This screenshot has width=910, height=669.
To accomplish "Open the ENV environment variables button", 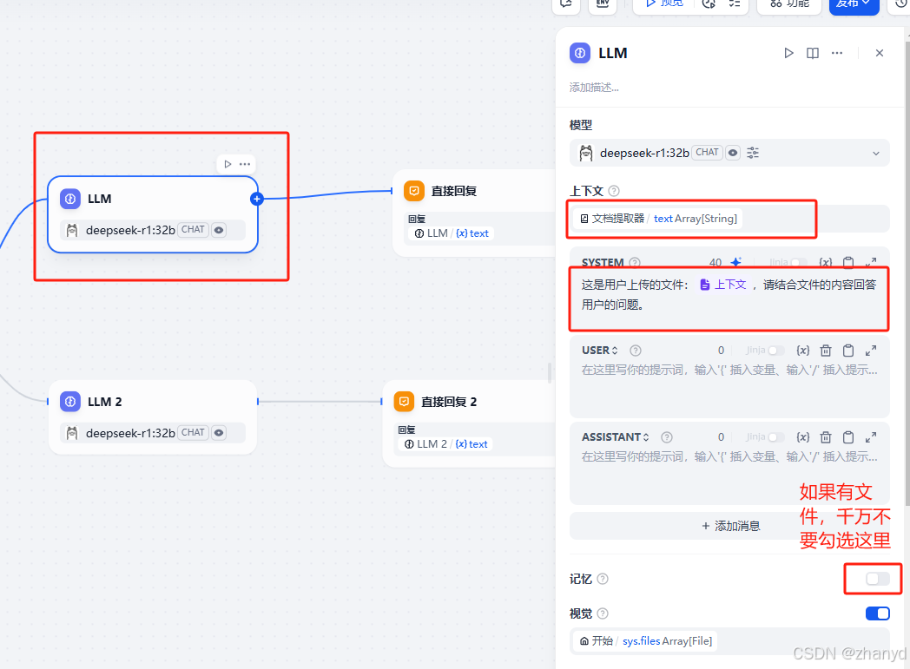I will point(603,4).
